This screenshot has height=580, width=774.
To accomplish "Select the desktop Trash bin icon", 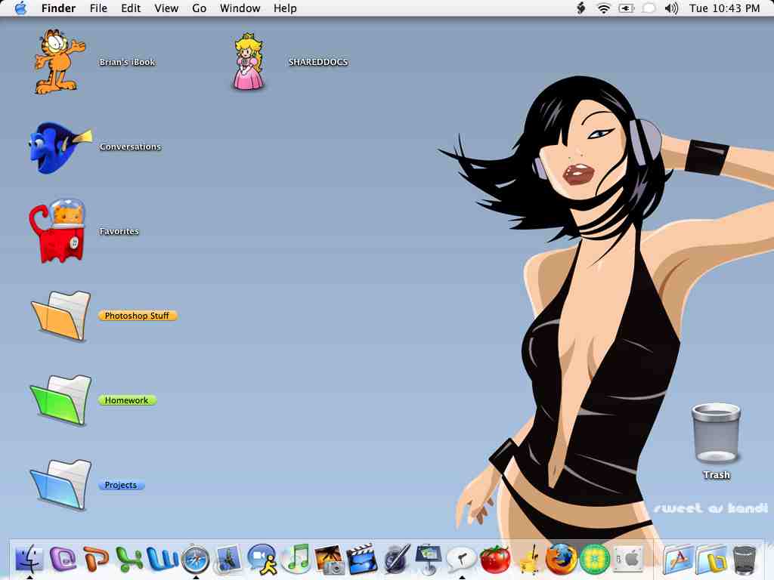I will (717, 433).
